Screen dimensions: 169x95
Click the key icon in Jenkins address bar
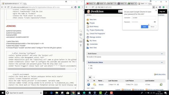(x=153, y=7)
